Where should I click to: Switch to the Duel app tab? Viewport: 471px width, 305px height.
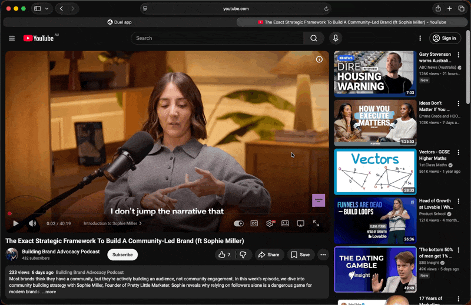click(x=120, y=22)
